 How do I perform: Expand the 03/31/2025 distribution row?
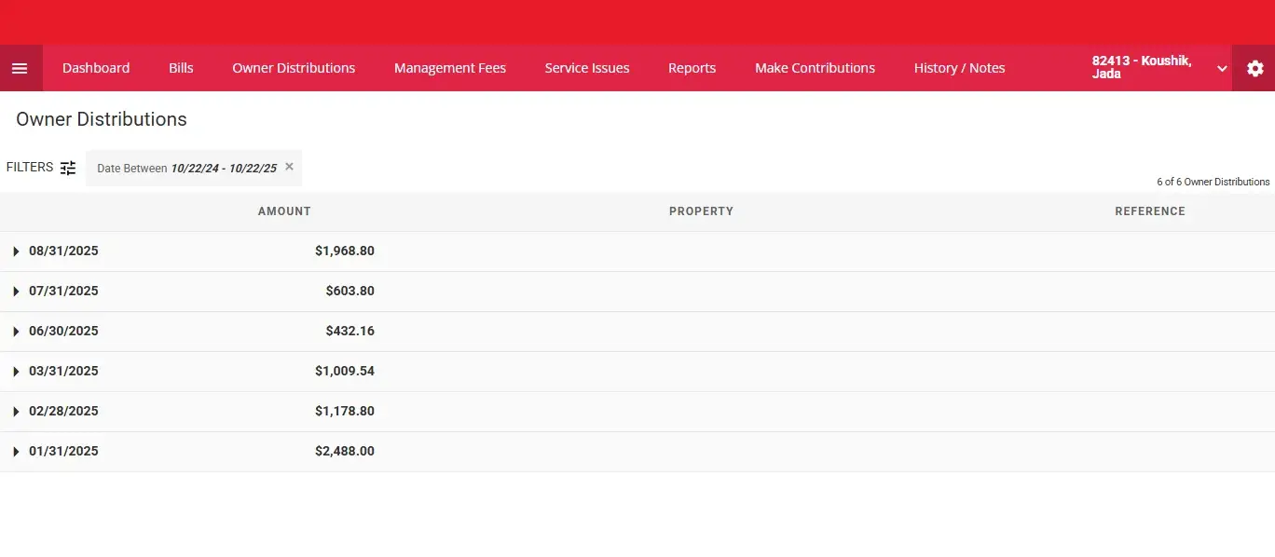click(x=16, y=372)
